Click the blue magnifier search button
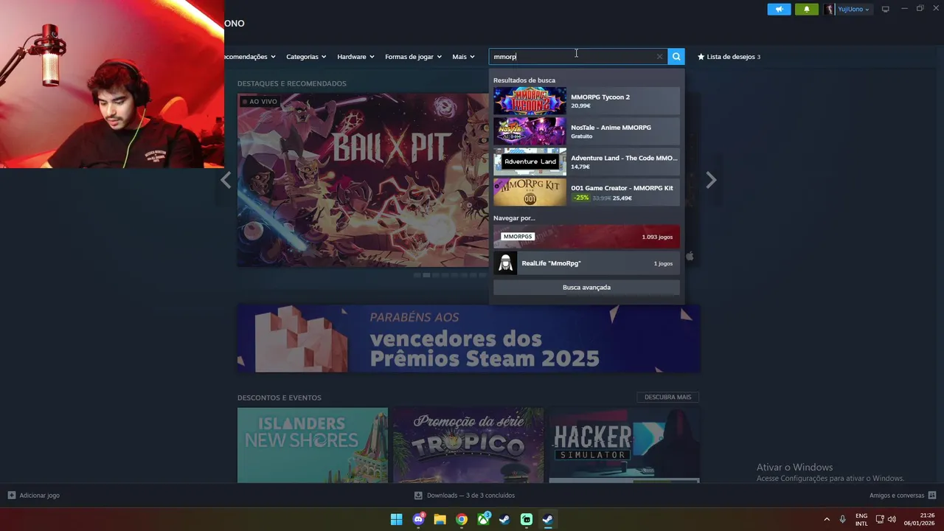Screen dimensions: 944x531 point(676,57)
